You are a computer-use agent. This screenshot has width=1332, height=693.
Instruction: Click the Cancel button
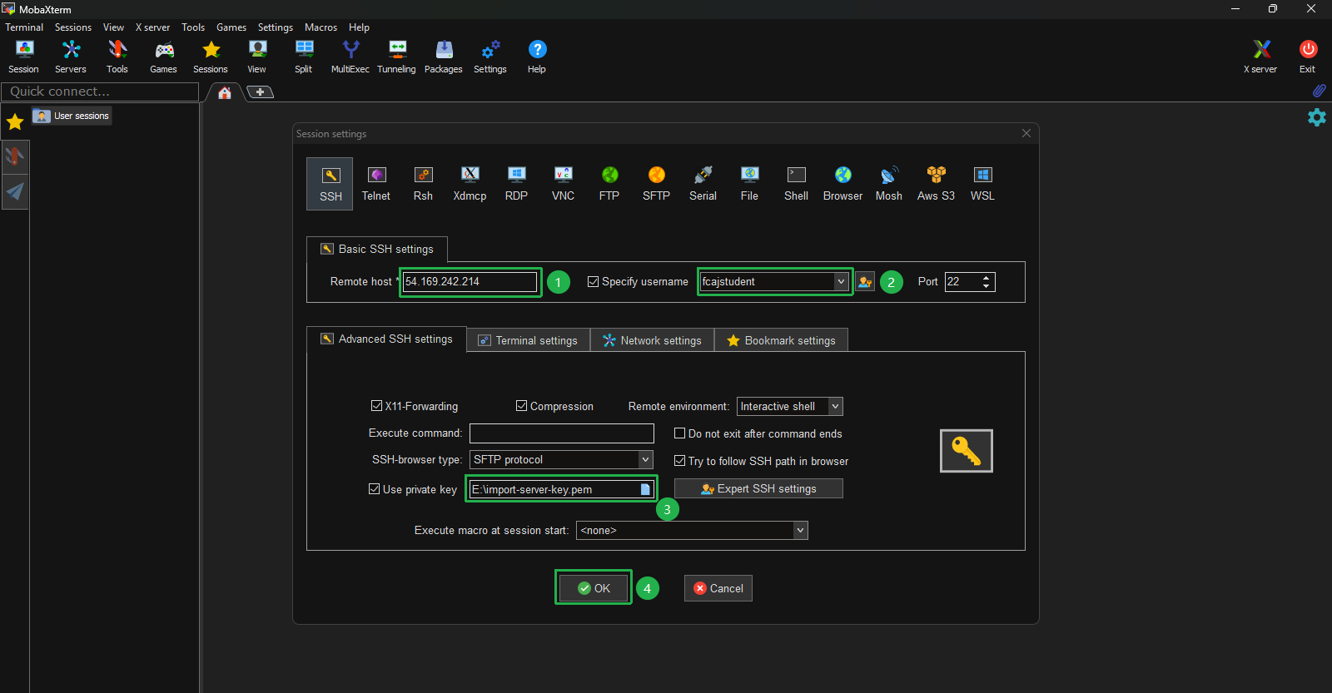coord(718,588)
